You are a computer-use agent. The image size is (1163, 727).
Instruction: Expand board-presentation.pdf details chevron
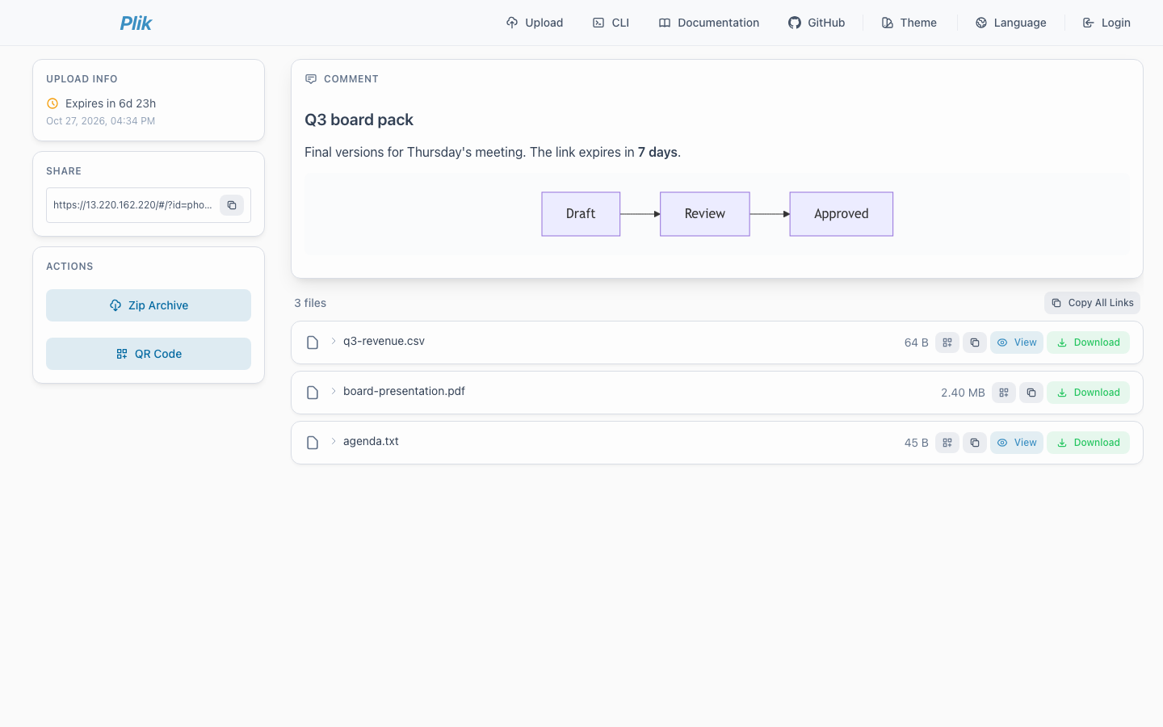[333, 392]
